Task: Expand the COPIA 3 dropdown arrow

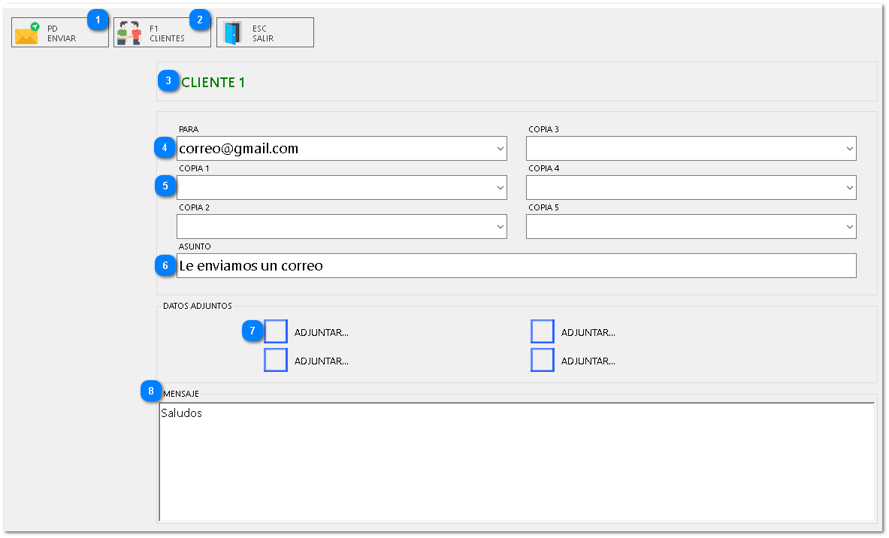Action: point(850,149)
